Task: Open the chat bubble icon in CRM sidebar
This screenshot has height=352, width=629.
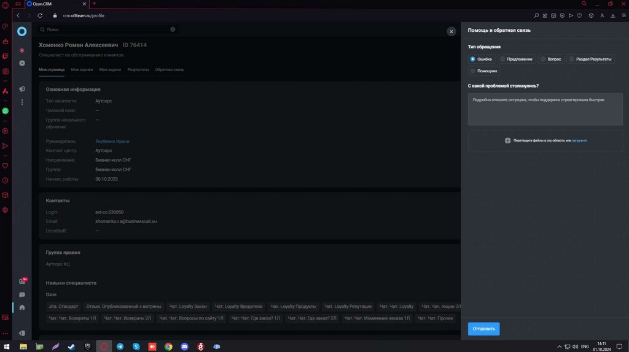Action: [22, 295]
